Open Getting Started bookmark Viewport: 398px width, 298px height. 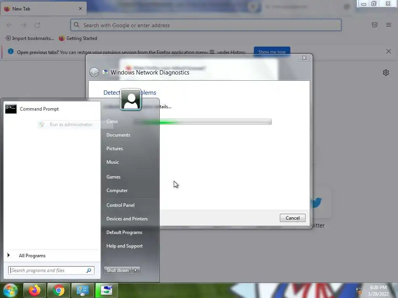[78, 38]
